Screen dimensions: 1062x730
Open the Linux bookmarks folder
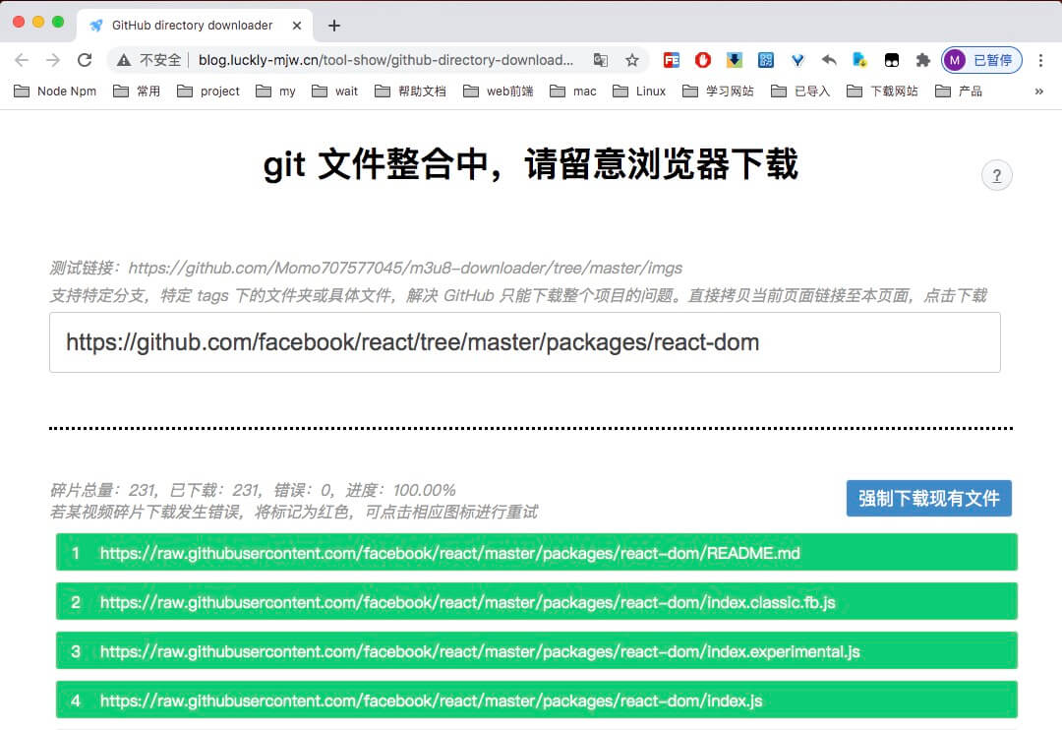click(x=639, y=91)
